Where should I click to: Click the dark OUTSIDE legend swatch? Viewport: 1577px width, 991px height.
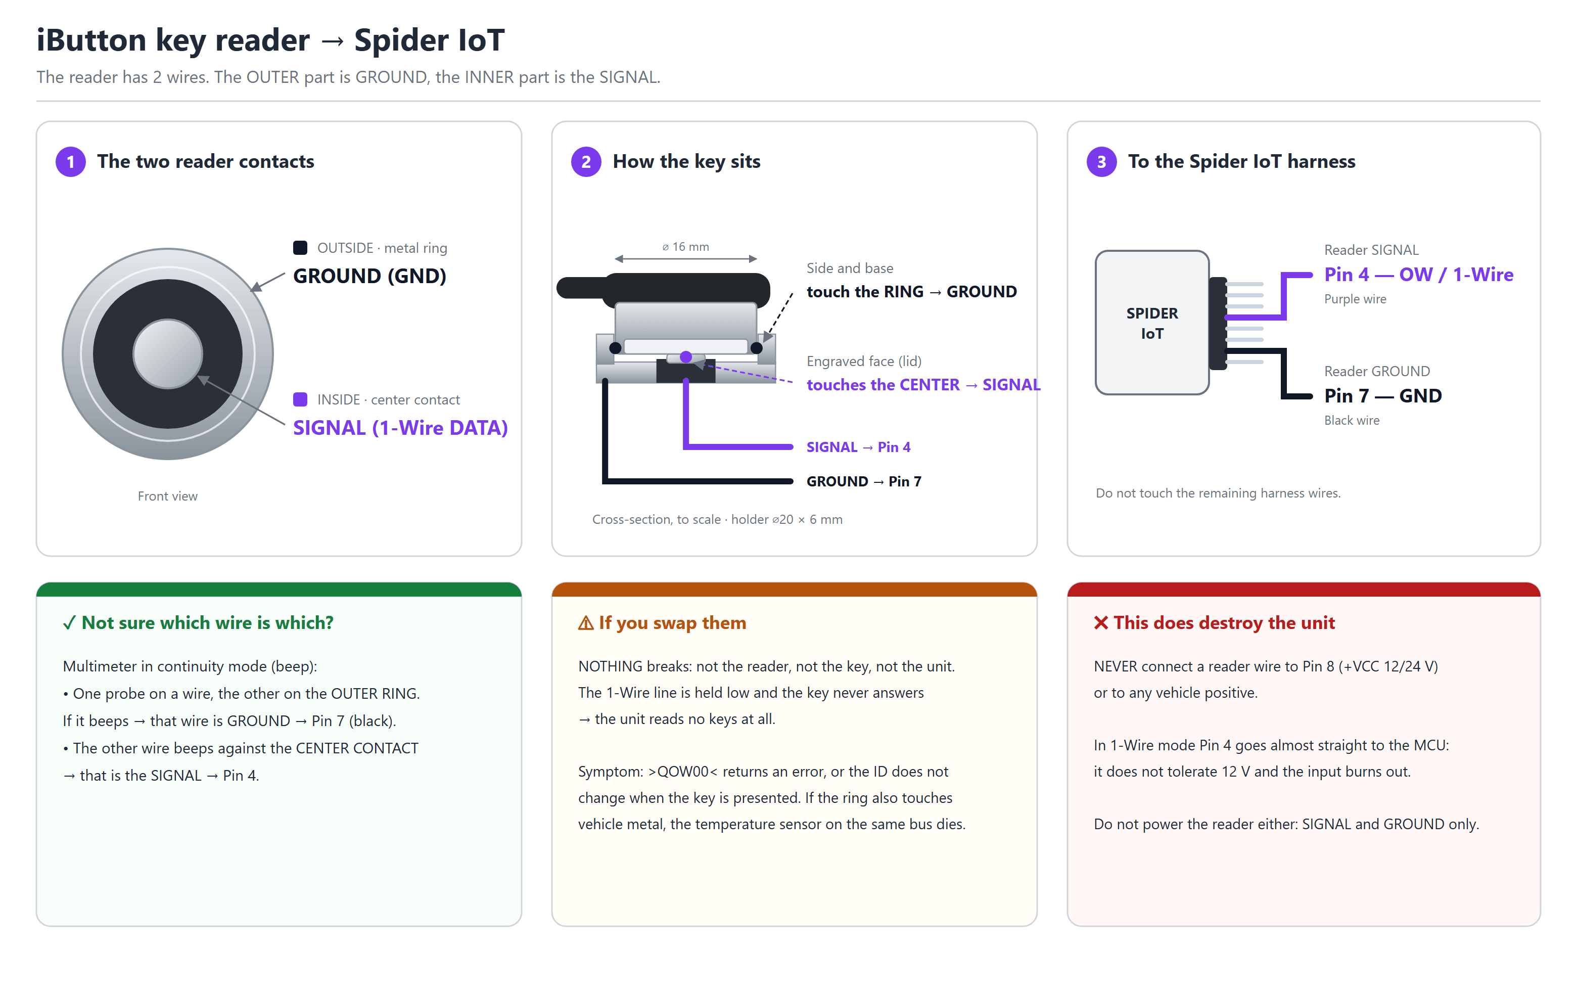point(300,248)
